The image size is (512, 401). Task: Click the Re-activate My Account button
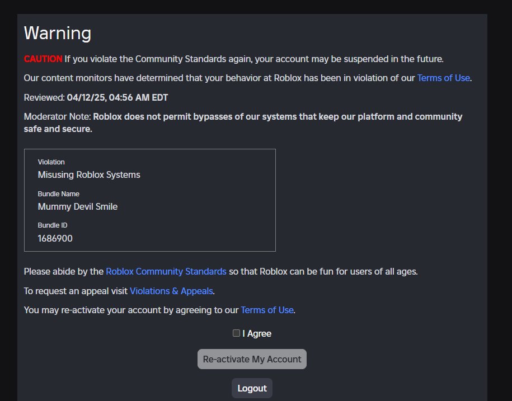point(251,358)
